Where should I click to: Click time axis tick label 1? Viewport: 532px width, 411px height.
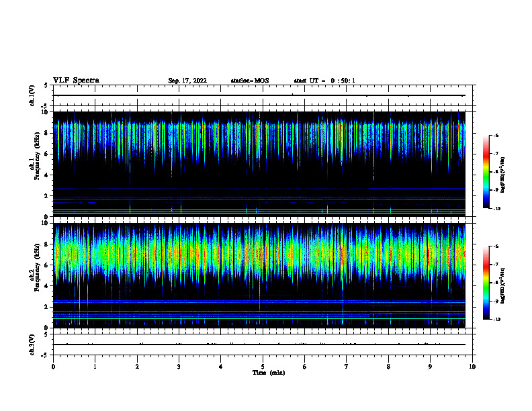coord(95,367)
